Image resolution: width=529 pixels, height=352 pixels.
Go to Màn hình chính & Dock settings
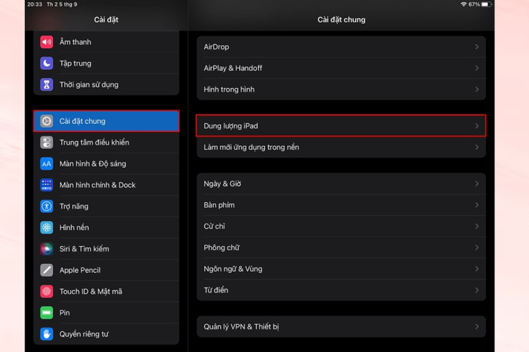106,185
